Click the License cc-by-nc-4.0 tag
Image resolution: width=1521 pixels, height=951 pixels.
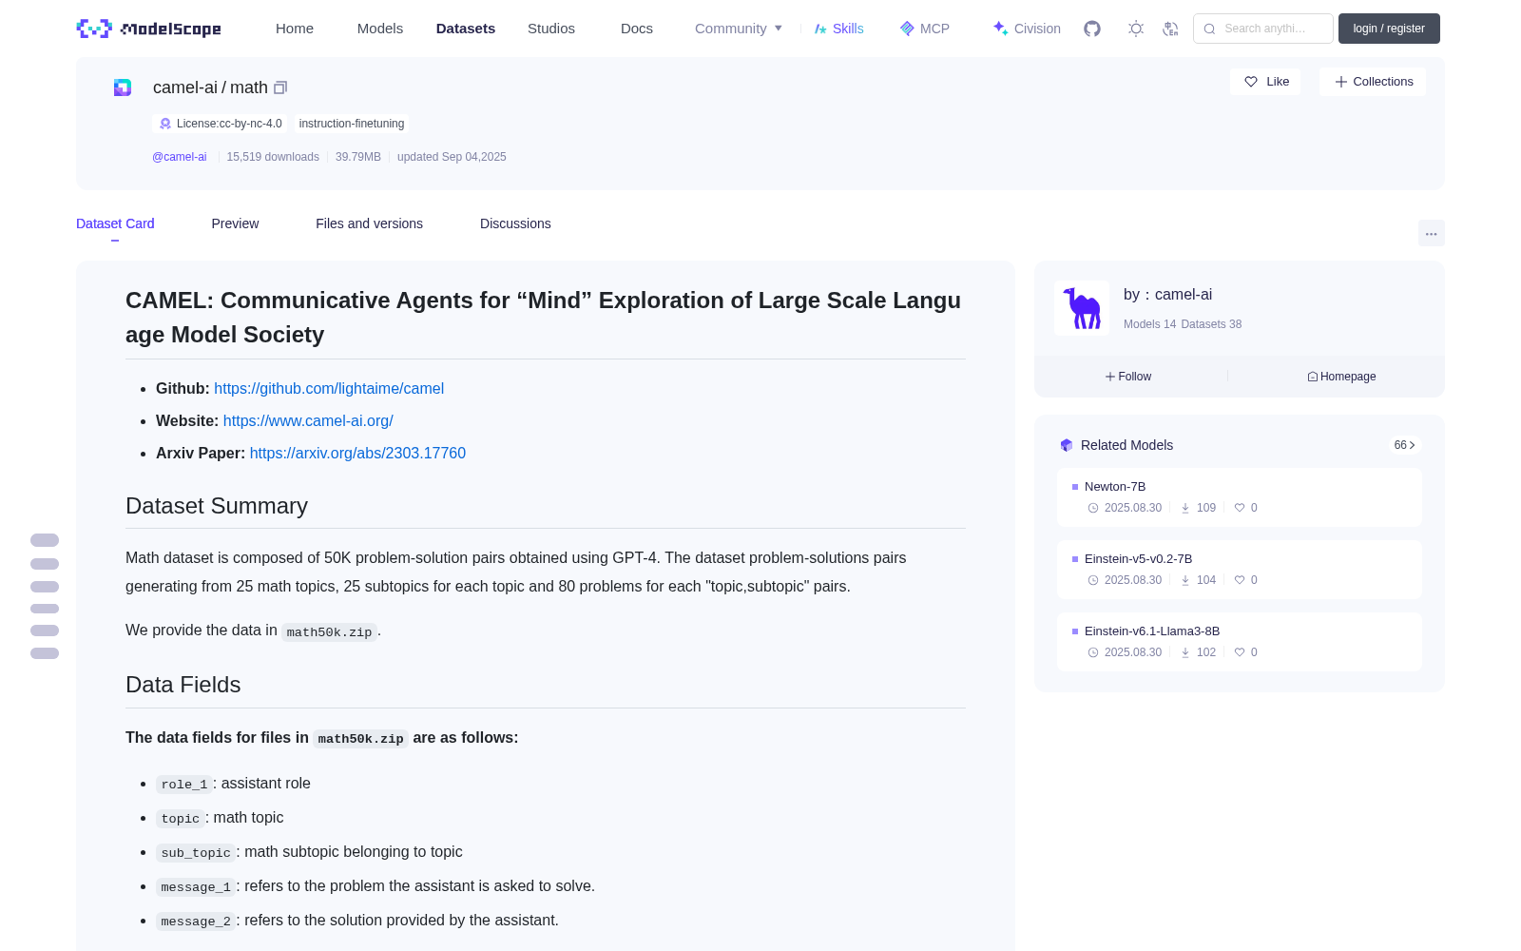point(221,124)
